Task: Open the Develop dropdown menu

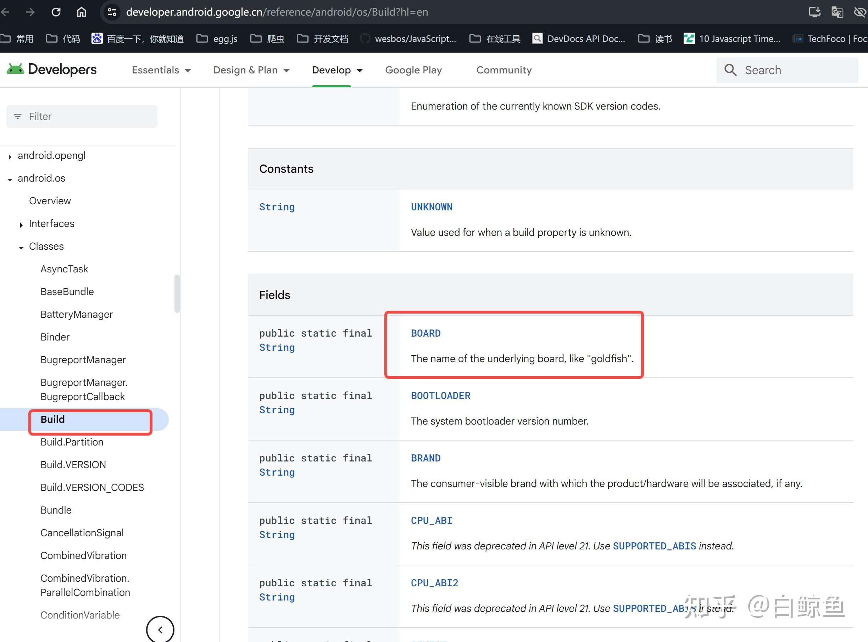Action: tap(336, 70)
